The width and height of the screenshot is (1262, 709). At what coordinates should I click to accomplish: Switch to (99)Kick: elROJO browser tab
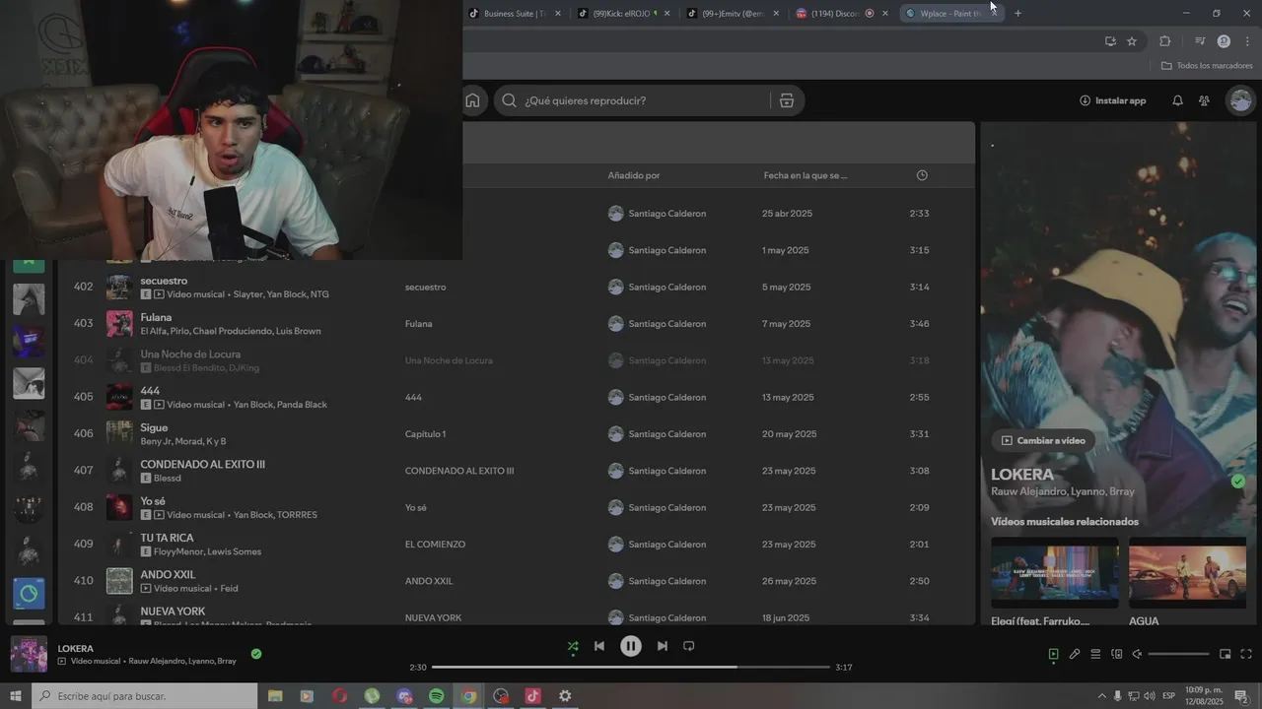point(624,13)
